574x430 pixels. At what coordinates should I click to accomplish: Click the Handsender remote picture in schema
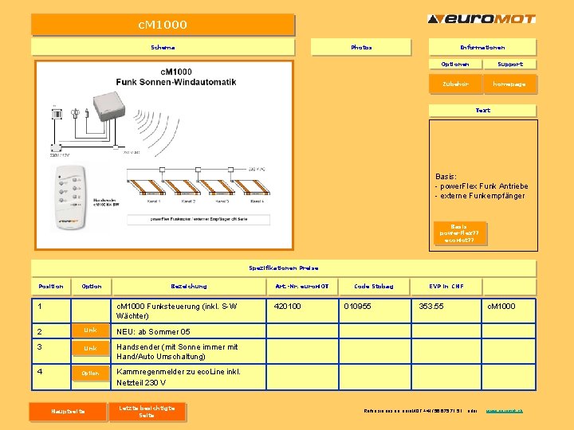click(70, 197)
